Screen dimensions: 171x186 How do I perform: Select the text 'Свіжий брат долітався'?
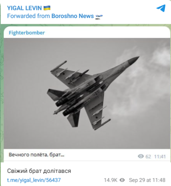[39, 171]
